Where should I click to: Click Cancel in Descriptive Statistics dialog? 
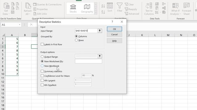pos(114,35)
